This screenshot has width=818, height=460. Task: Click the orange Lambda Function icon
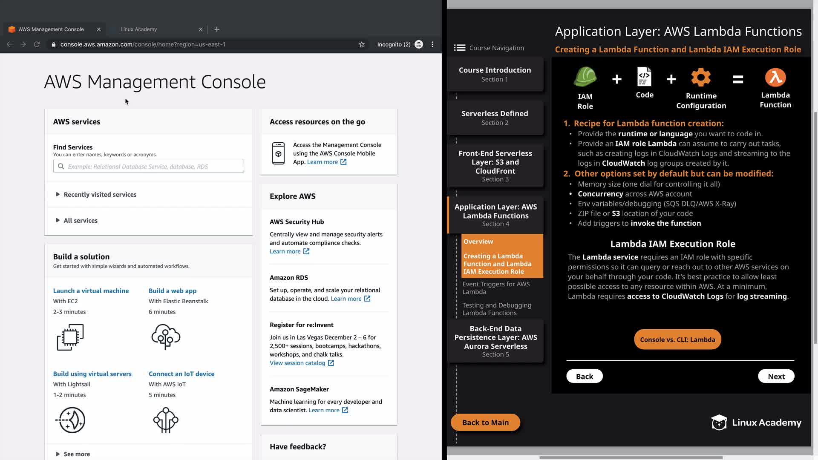pos(775,78)
